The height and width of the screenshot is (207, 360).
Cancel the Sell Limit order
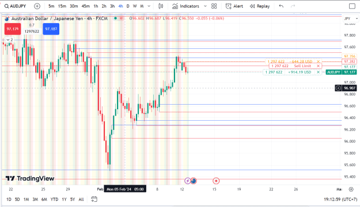[x=318, y=66]
